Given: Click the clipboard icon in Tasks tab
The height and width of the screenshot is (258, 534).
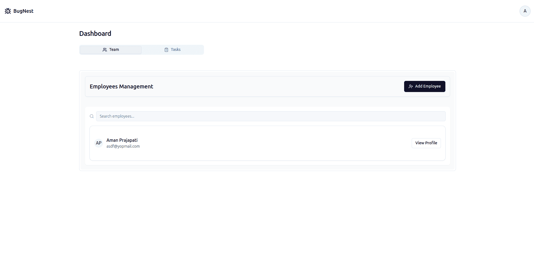Looking at the screenshot, I should click(x=166, y=50).
